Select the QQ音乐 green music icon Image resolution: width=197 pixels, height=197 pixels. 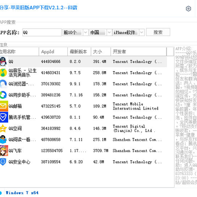3,73
